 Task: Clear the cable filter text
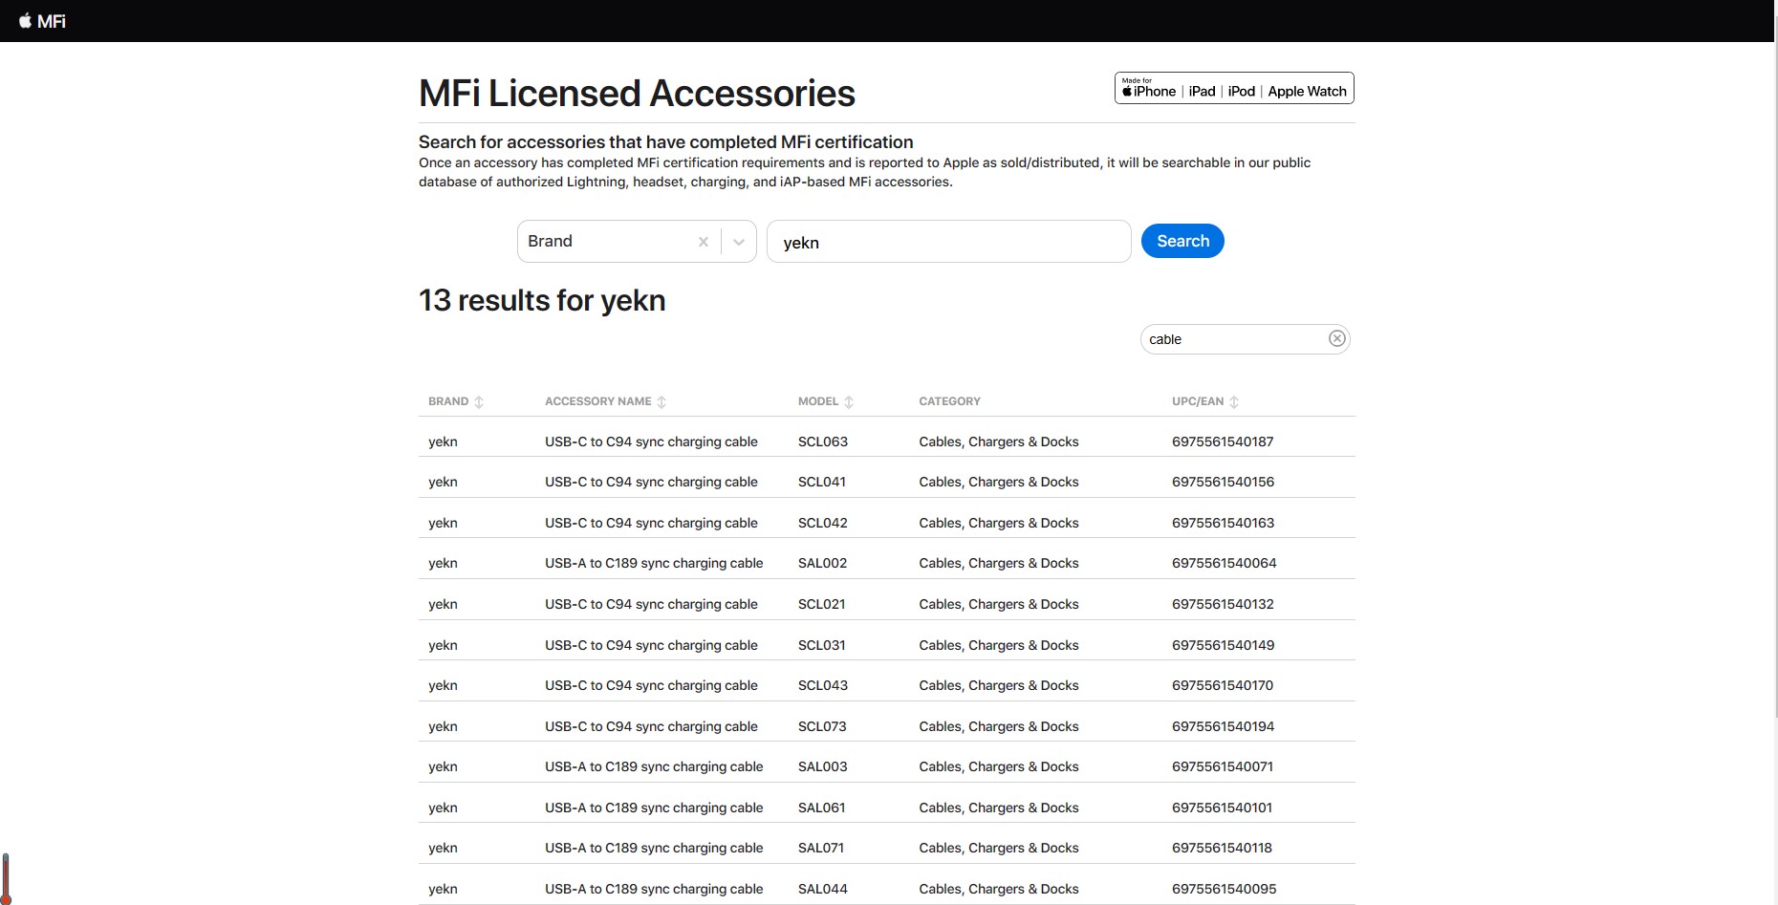click(1336, 338)
